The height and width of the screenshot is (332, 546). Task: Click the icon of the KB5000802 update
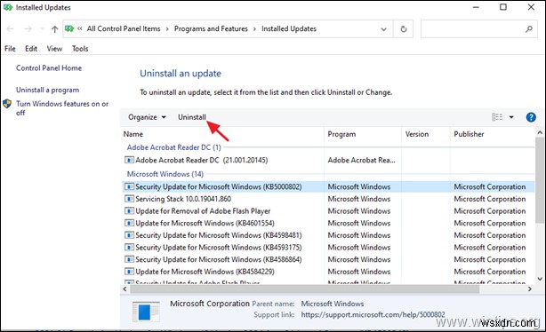[129, 186]
